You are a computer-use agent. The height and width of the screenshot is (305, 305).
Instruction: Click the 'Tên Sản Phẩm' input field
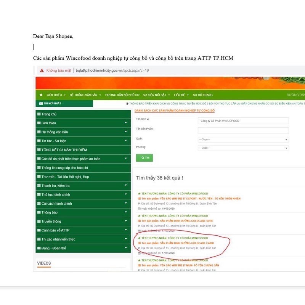click(x=243, y=130)
